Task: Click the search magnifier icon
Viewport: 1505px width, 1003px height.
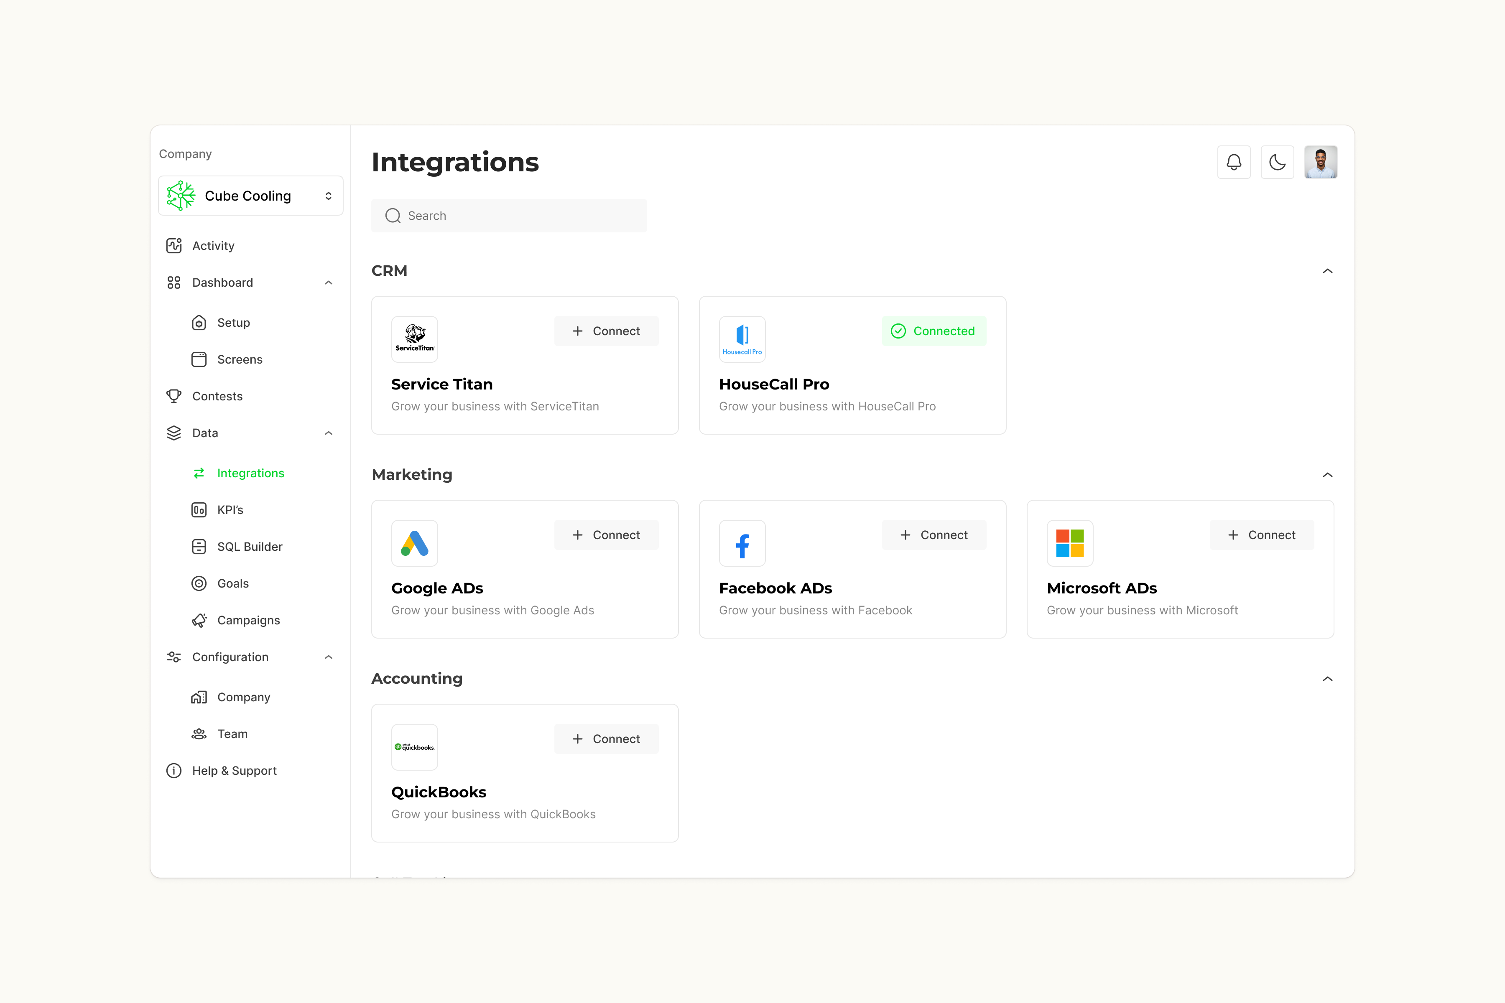Action: [393, 216]
